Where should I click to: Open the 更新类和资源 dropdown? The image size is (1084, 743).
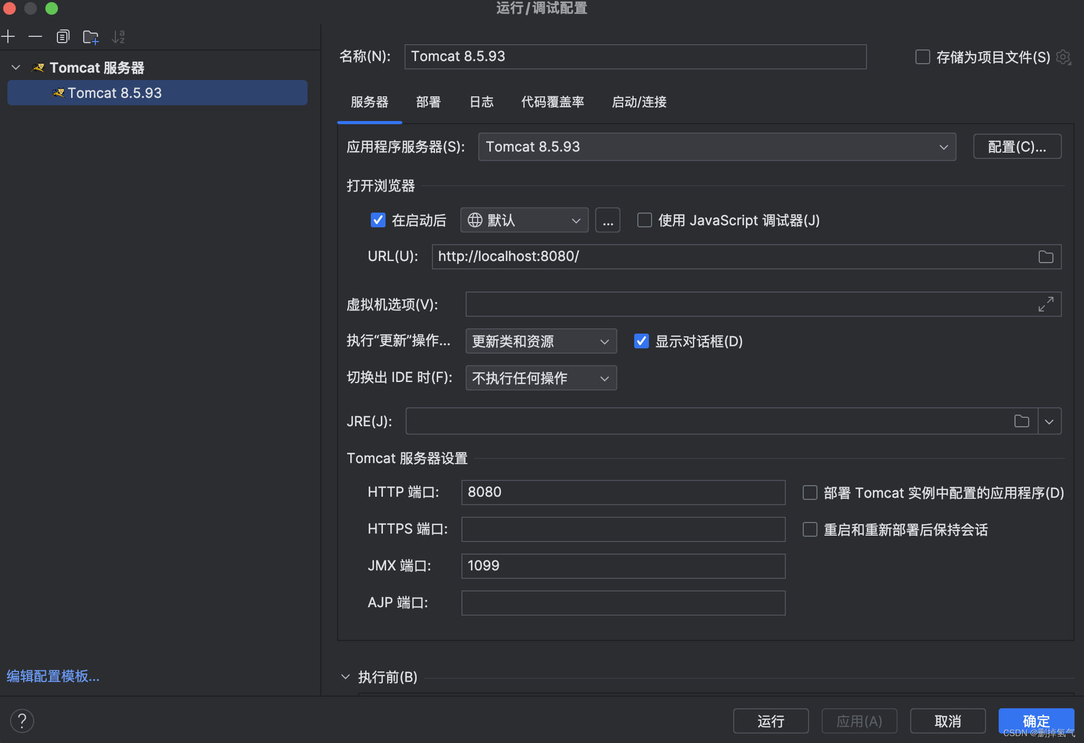541,341
